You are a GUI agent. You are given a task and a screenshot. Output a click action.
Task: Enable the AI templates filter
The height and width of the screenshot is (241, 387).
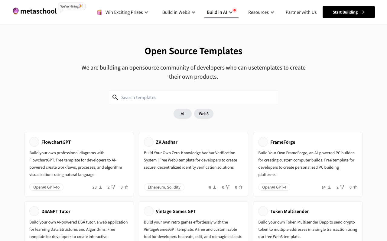[x=182, y=114]
